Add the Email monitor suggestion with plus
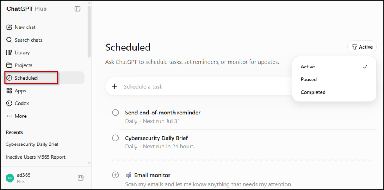384x190 pixels. [115, 175]
